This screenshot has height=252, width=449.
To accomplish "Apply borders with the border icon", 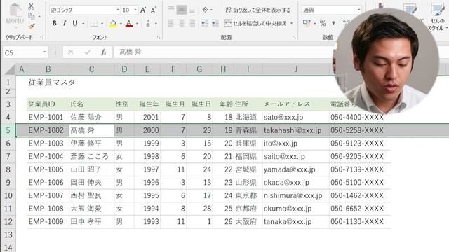I will point(94,23).
